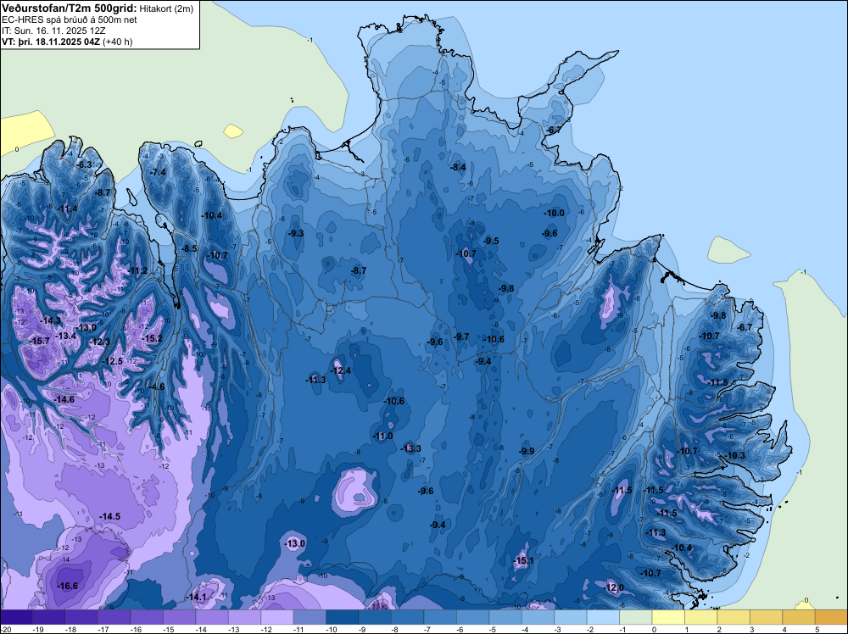
Task: Click the -15.7 temperature value
Action: [40, 341]
